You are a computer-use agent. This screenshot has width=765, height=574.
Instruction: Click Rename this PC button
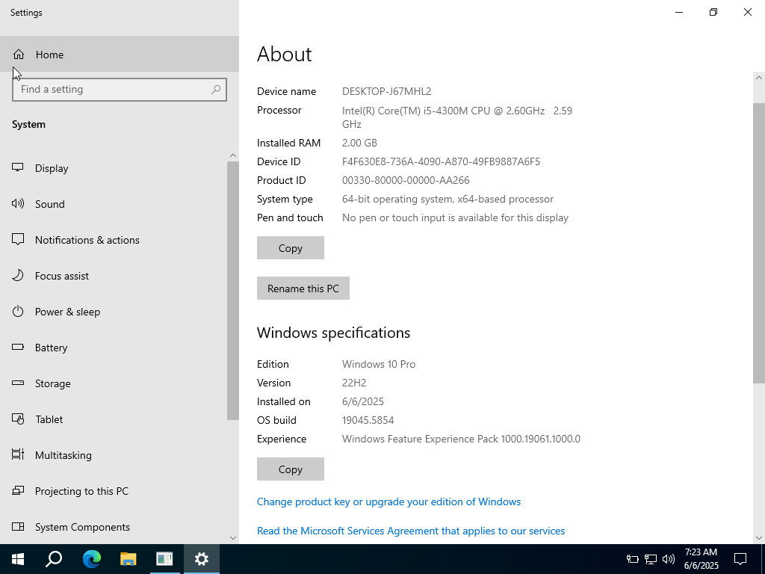[303, 288]
